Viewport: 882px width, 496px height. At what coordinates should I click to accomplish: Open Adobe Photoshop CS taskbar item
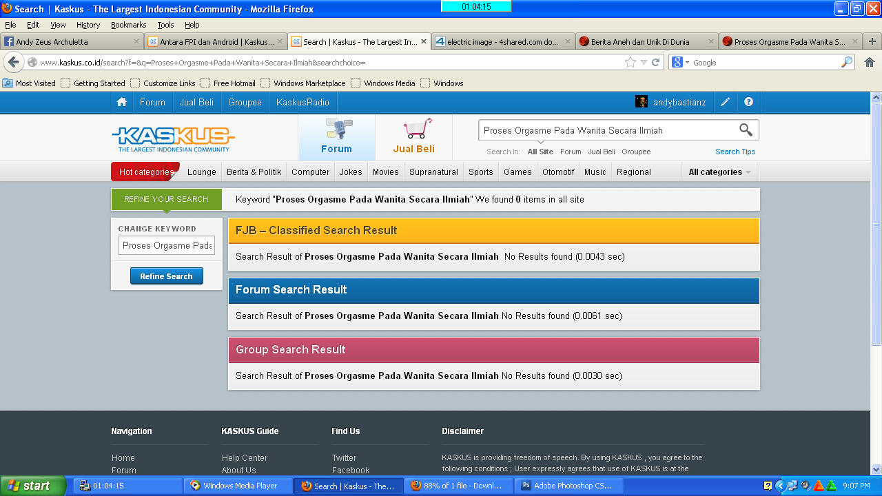pos(568,486)
